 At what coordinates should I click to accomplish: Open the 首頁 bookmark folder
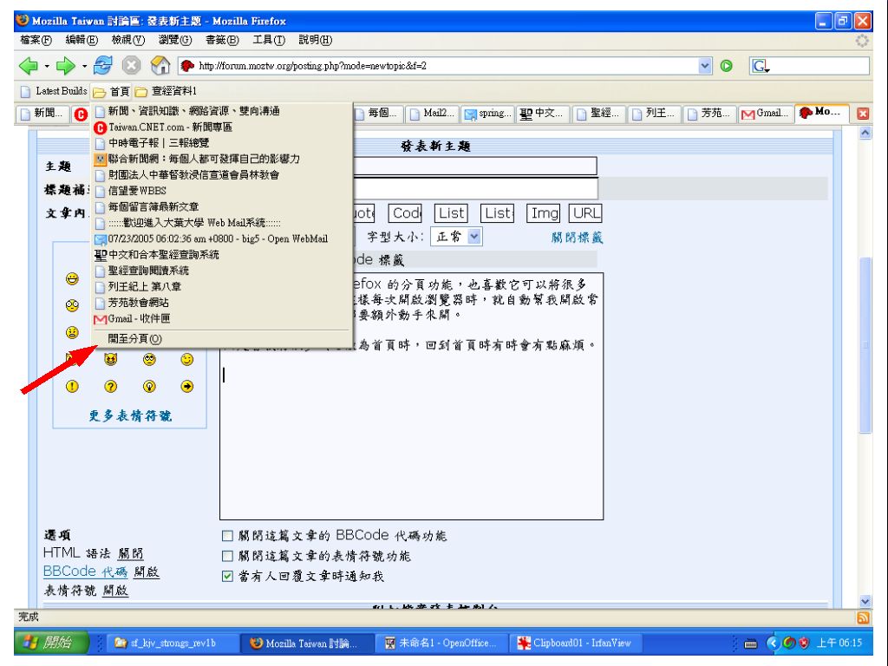tap(112, 91)
